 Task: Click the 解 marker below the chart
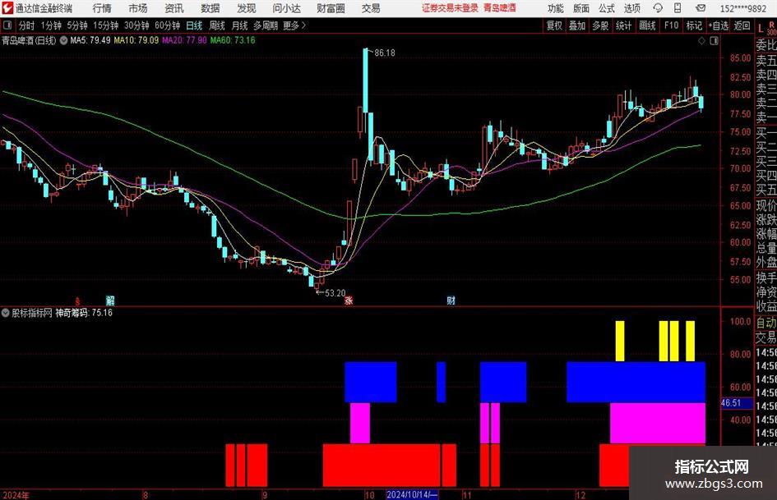(110, 300)
